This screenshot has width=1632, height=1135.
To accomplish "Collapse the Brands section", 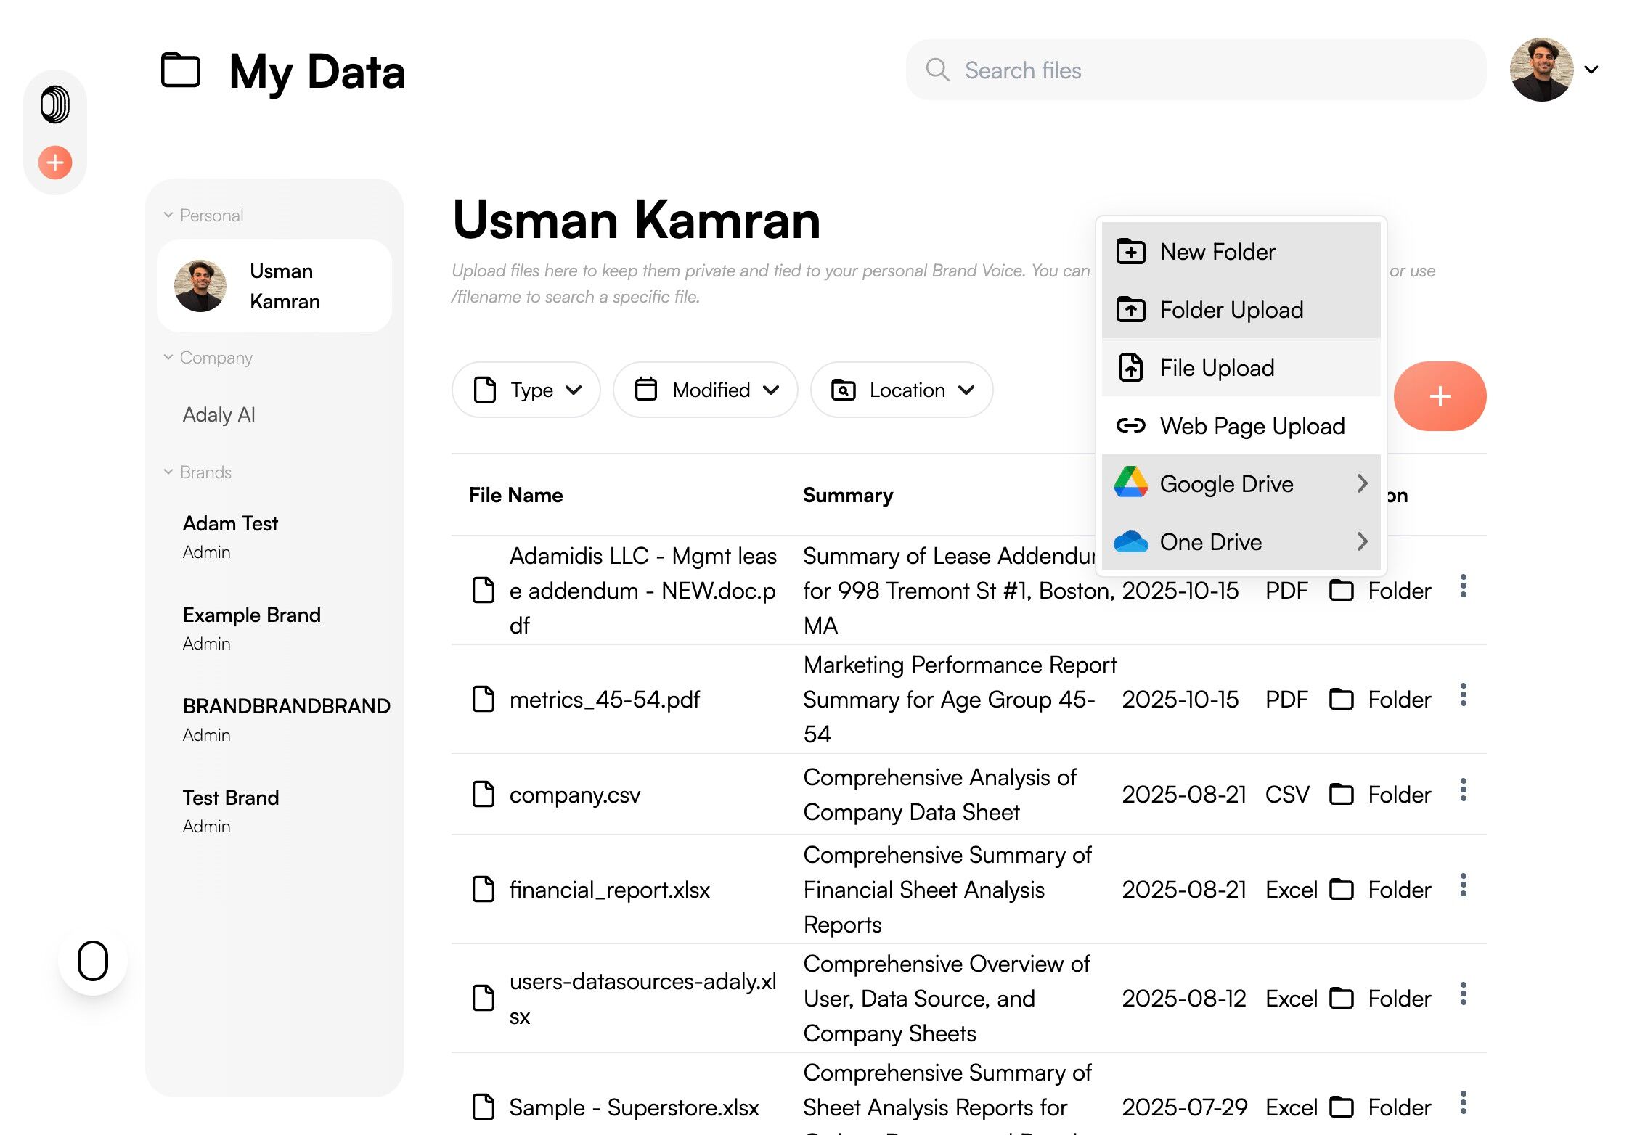I will (x=168, y=472).
